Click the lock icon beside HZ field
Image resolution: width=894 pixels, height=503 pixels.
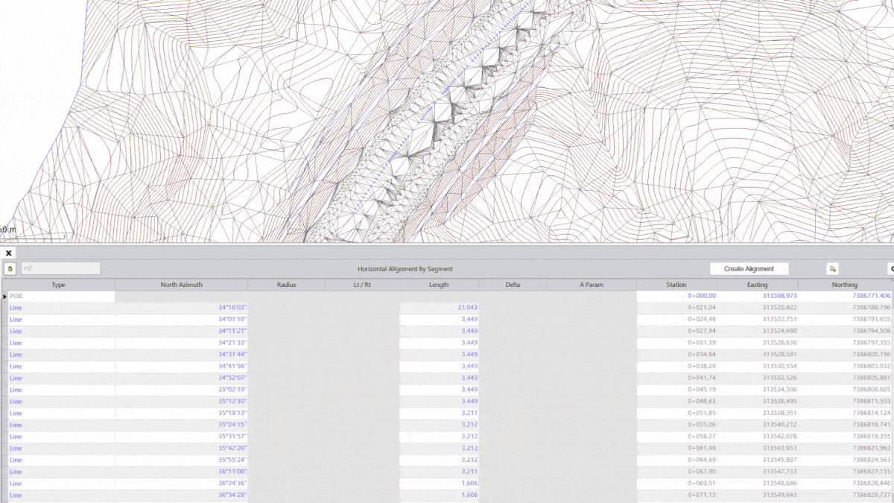[10, 268]
